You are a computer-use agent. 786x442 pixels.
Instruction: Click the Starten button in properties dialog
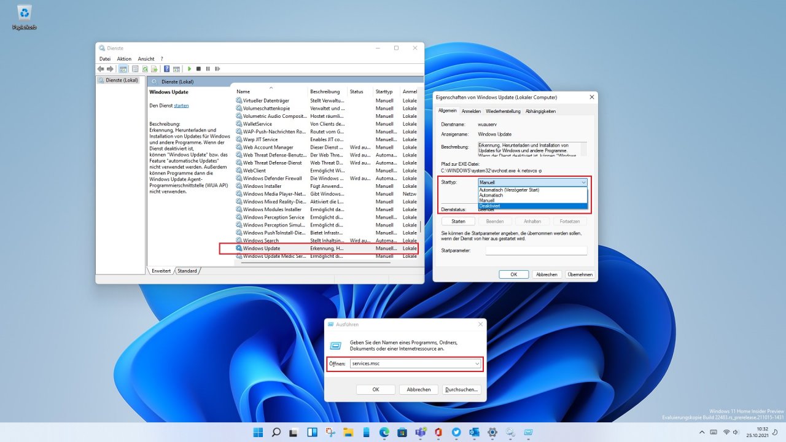coord(458,221)
